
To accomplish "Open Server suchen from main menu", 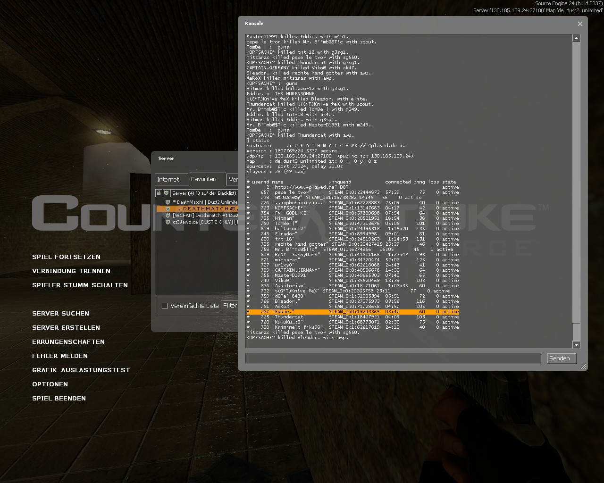I will (60, 314).
